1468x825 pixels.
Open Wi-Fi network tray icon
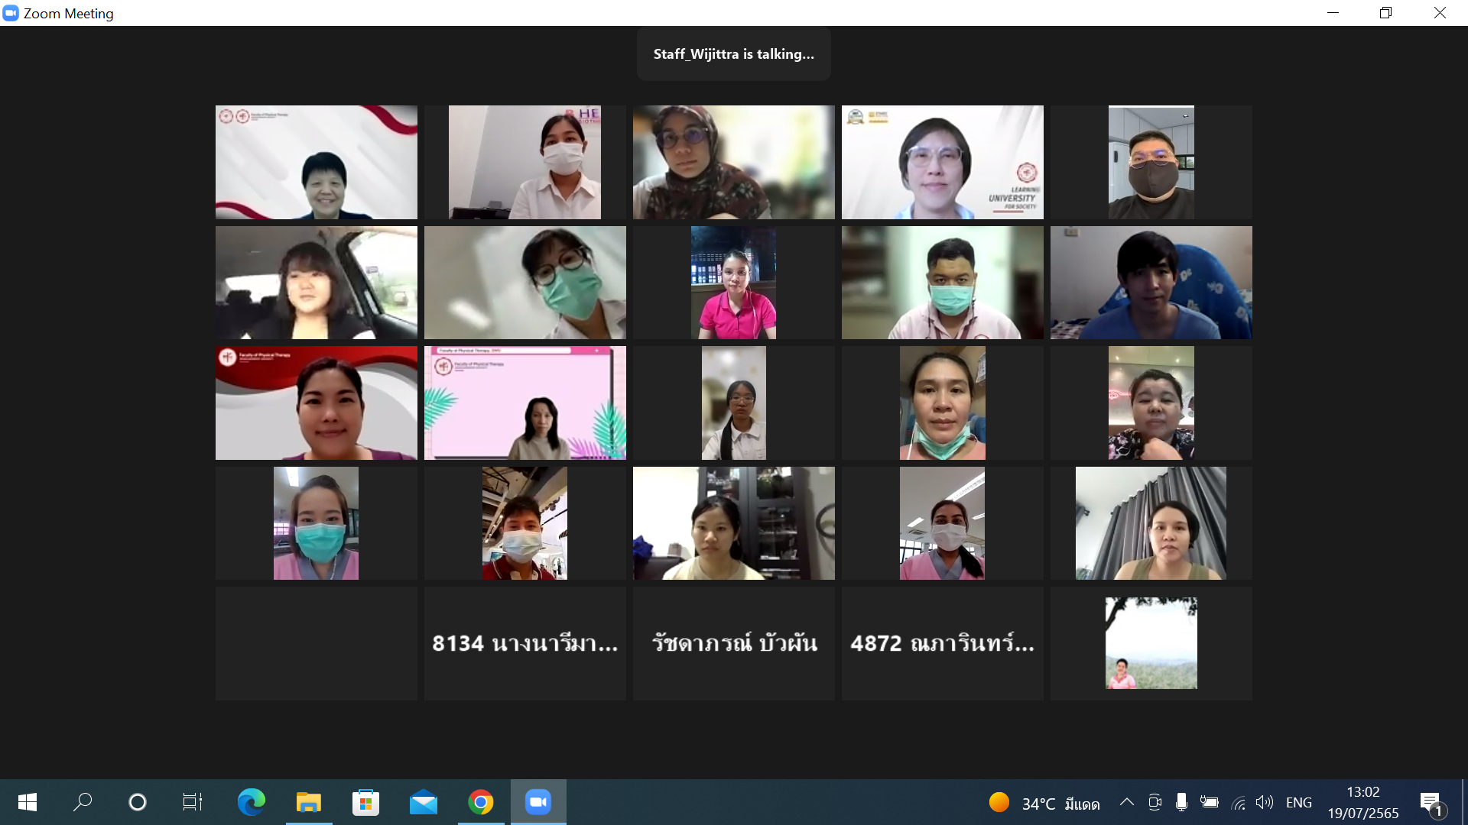point(1239,802)
